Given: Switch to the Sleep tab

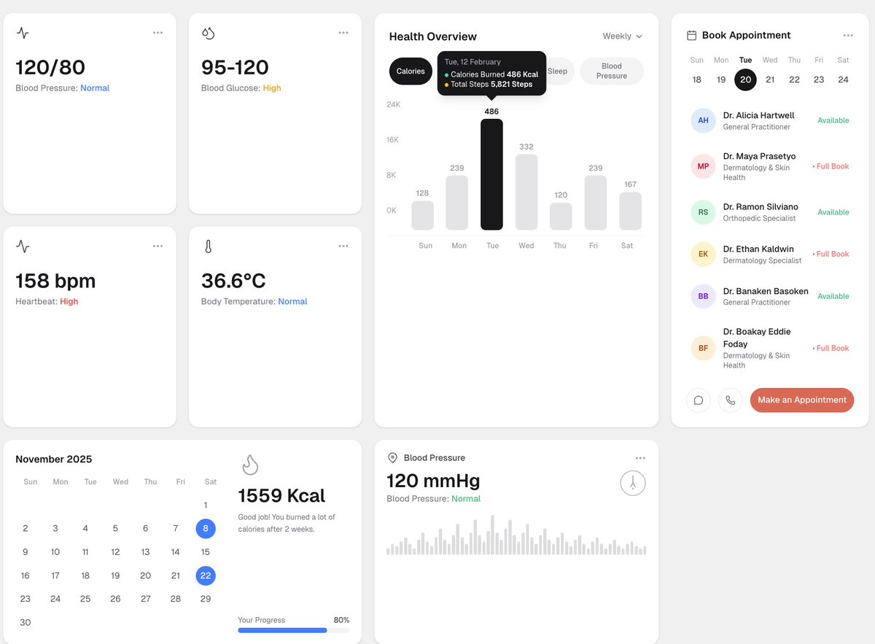Looking at the screenshot, I should tap(558, 71).
